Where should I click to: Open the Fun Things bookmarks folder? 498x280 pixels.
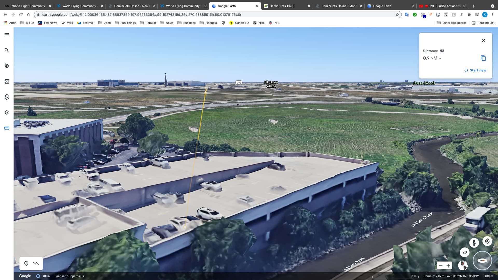click(125, 23)
